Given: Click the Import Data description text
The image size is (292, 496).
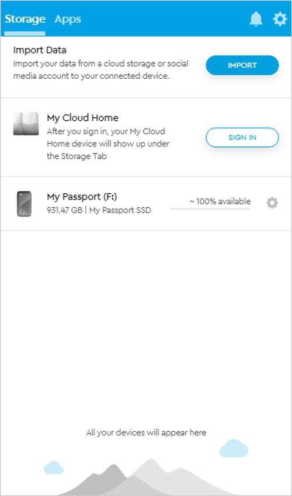Looking at the screenshot, I should pyautogui.click(x=100, y=70).
